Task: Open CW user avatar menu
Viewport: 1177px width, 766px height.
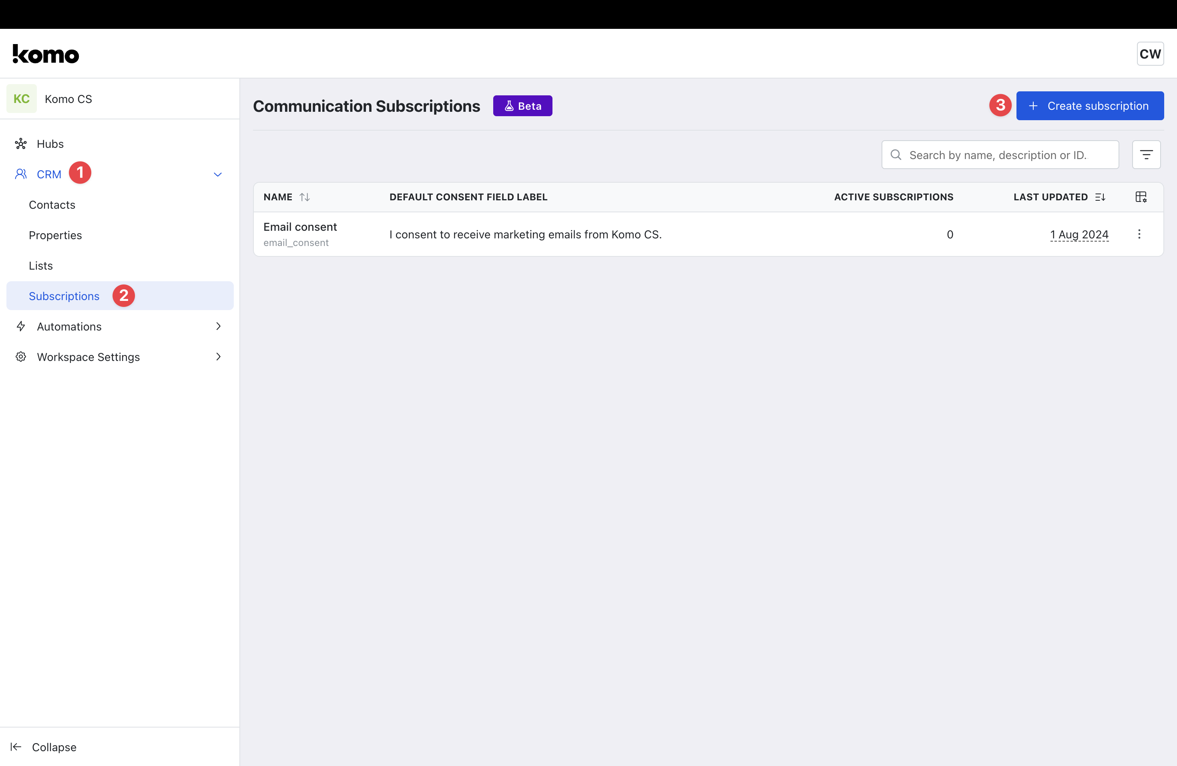Action: (1150, 54)
